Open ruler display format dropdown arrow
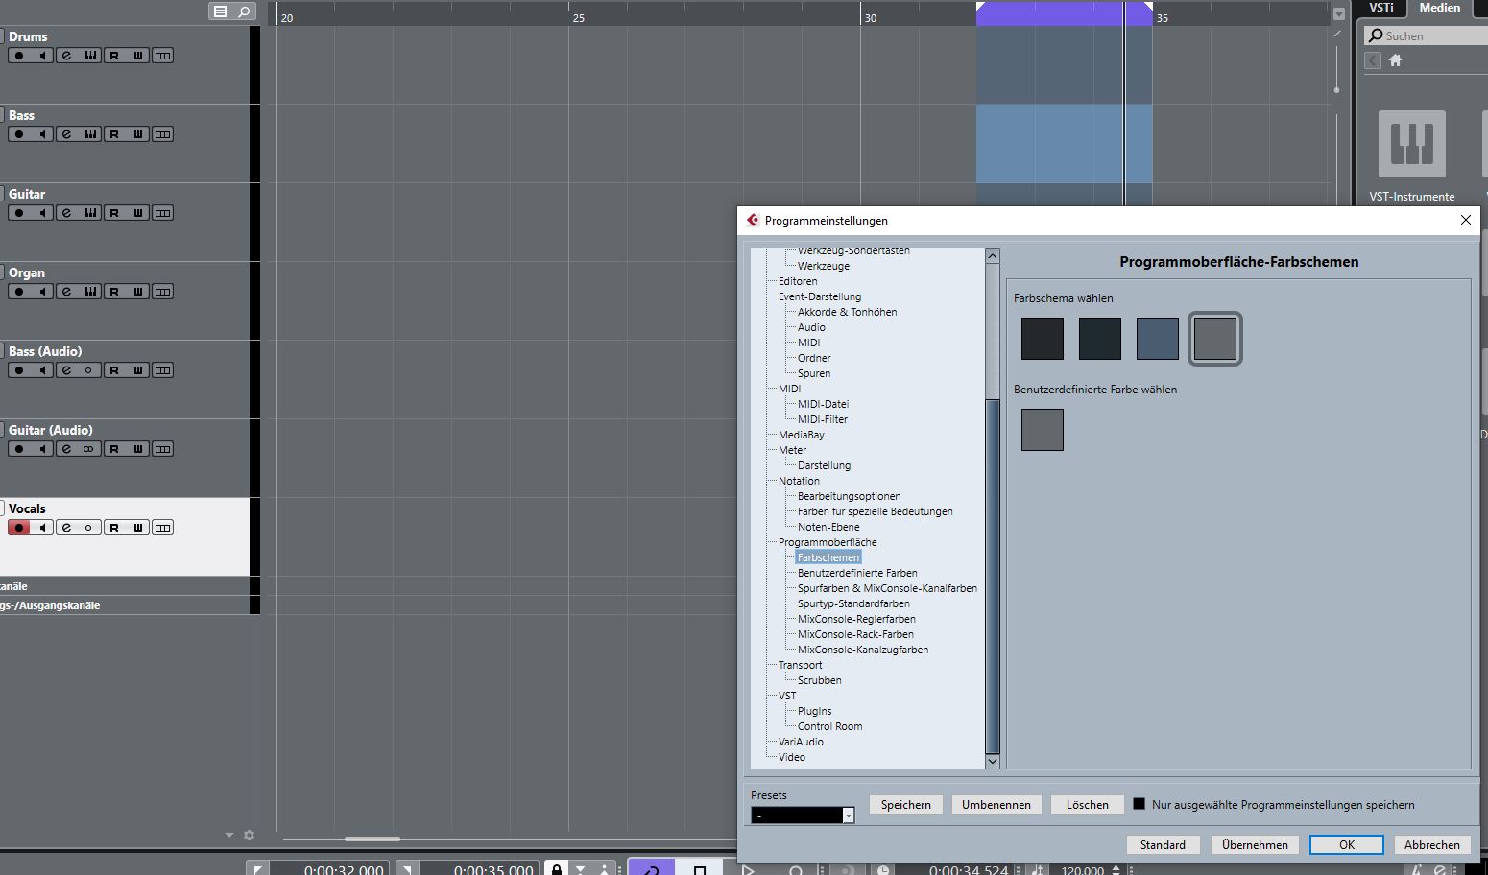The width and height of the screenshot is (1488, 875). [x=1339, y=14]
